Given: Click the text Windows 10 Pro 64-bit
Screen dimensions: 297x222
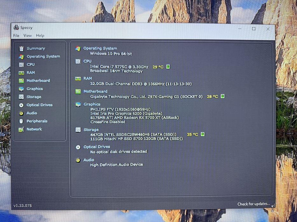Looking at the screenshot, I should pos(111,54).
